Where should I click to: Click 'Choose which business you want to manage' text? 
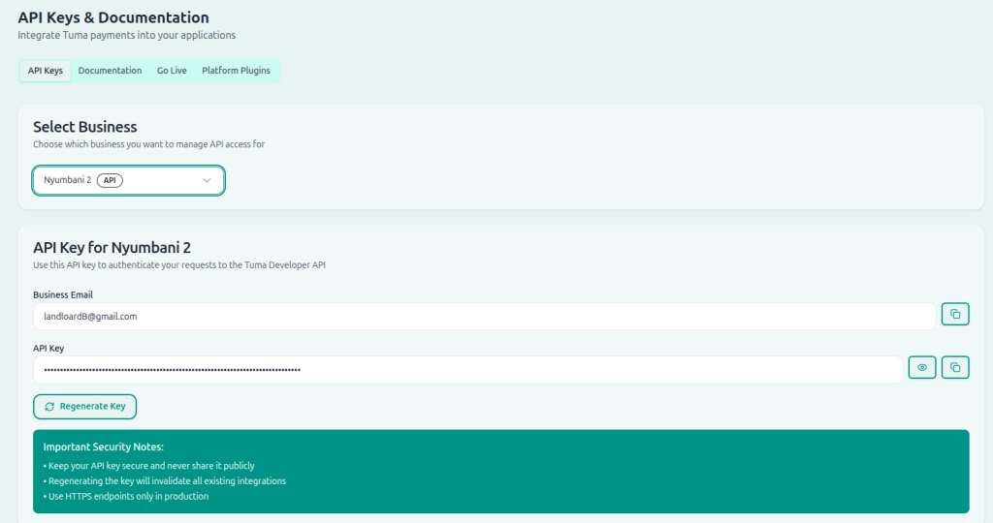tap(148, 145)
